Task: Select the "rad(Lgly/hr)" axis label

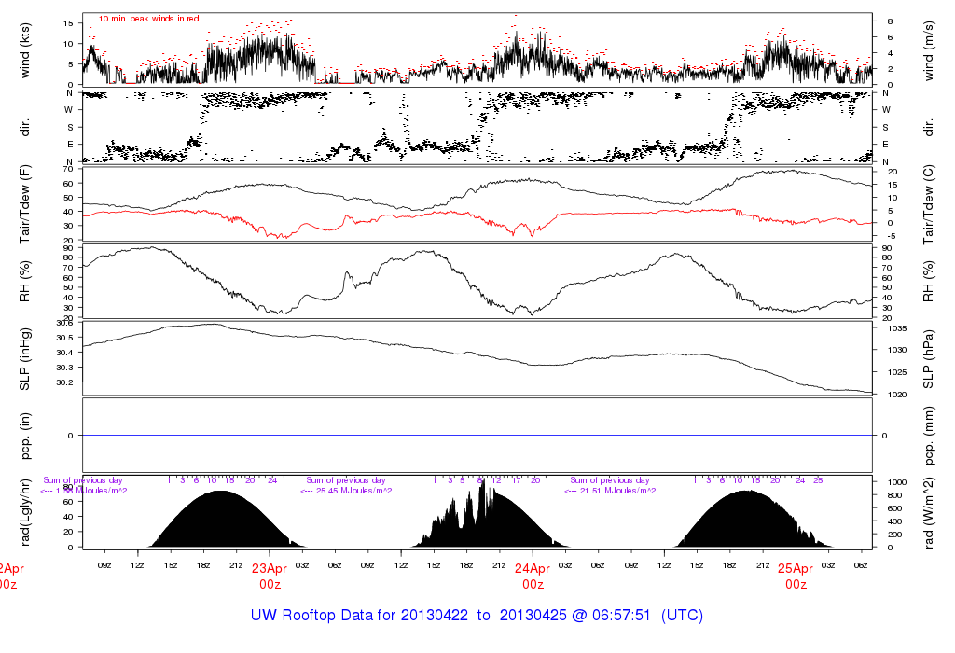Action: point(25,512)
